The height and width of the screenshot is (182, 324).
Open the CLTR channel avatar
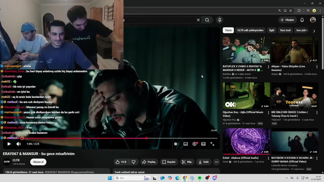[7, 162]
